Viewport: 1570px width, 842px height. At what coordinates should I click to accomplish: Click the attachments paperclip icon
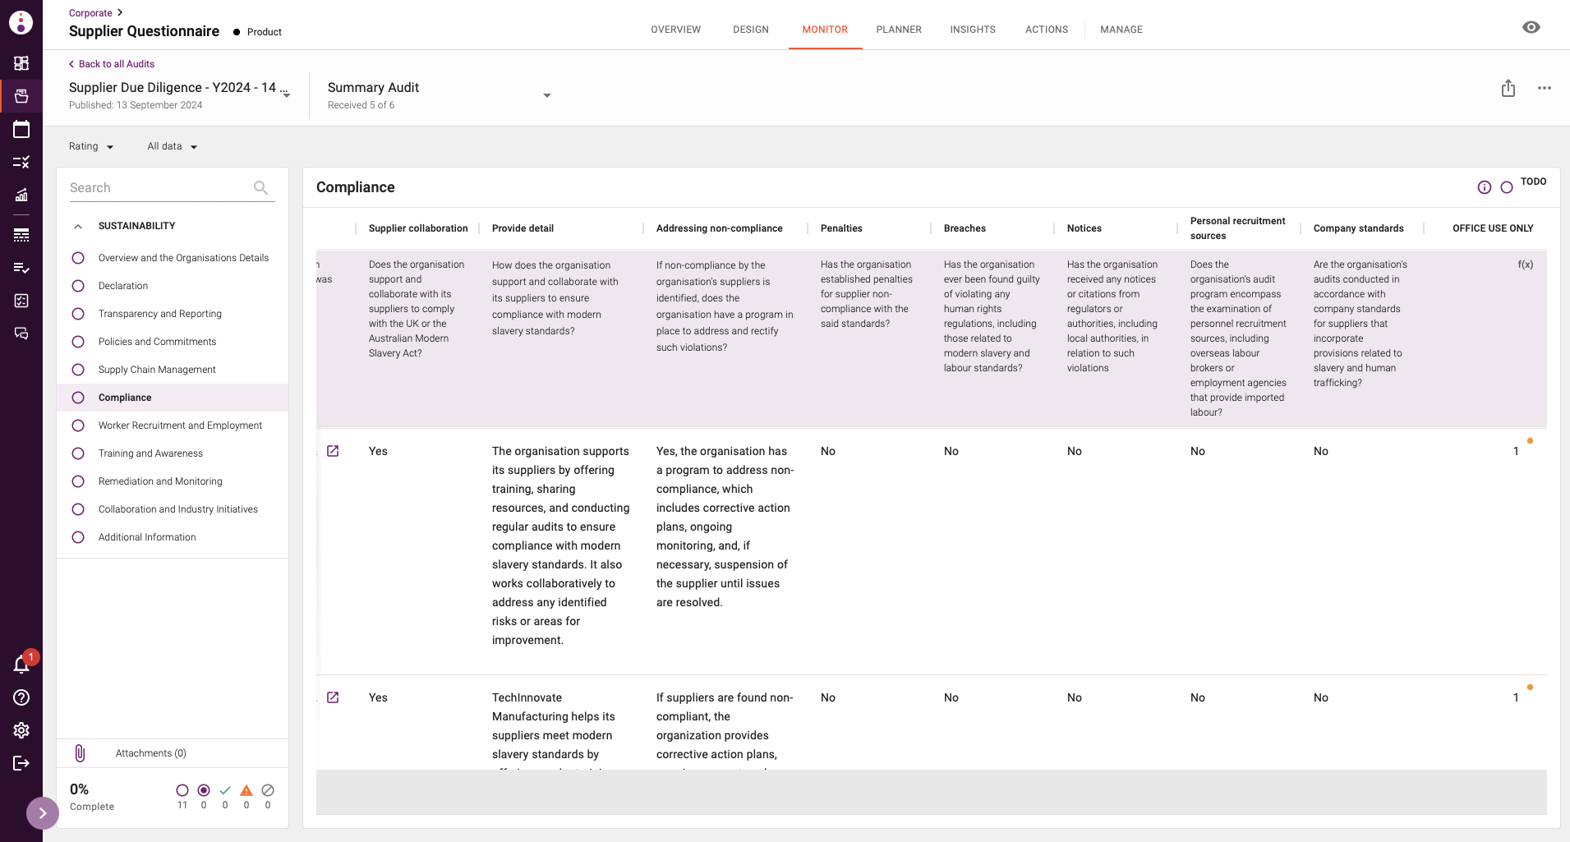coord(80,753)
